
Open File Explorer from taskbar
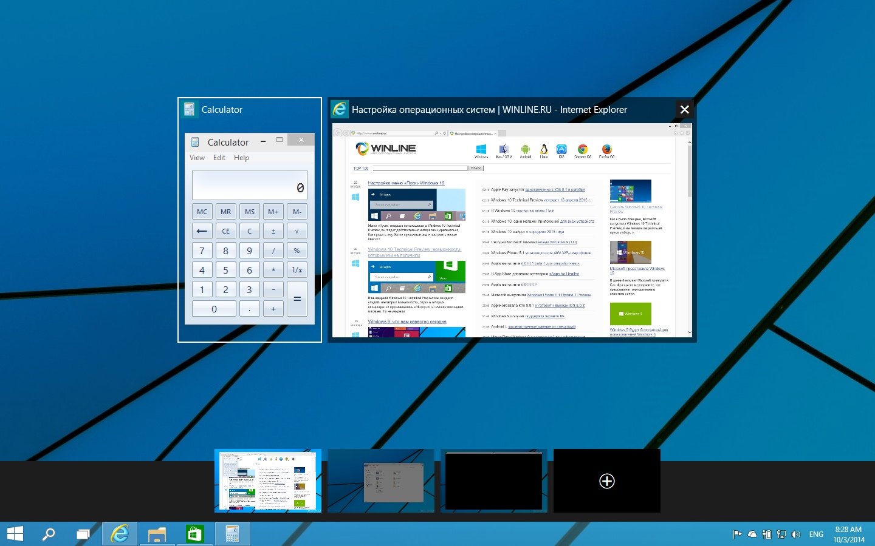tap(157, 534)
